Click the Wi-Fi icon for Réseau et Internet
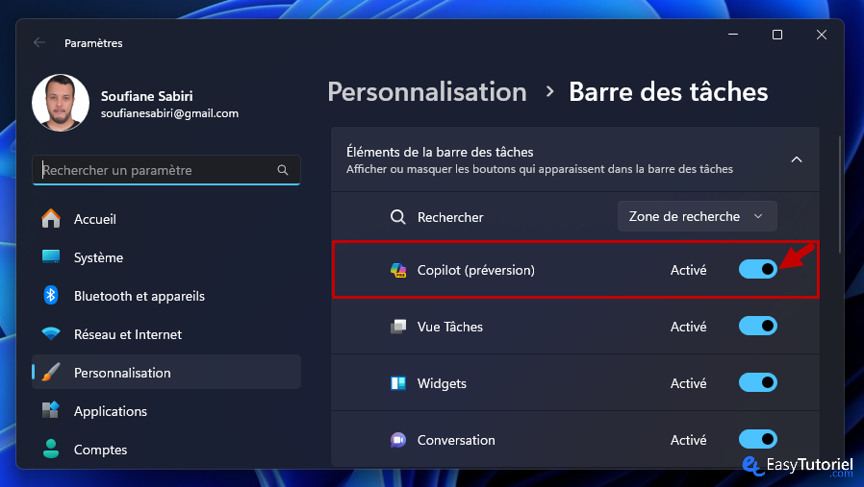Viewport: 864px width, 487px height. click(x=51, y=334)
